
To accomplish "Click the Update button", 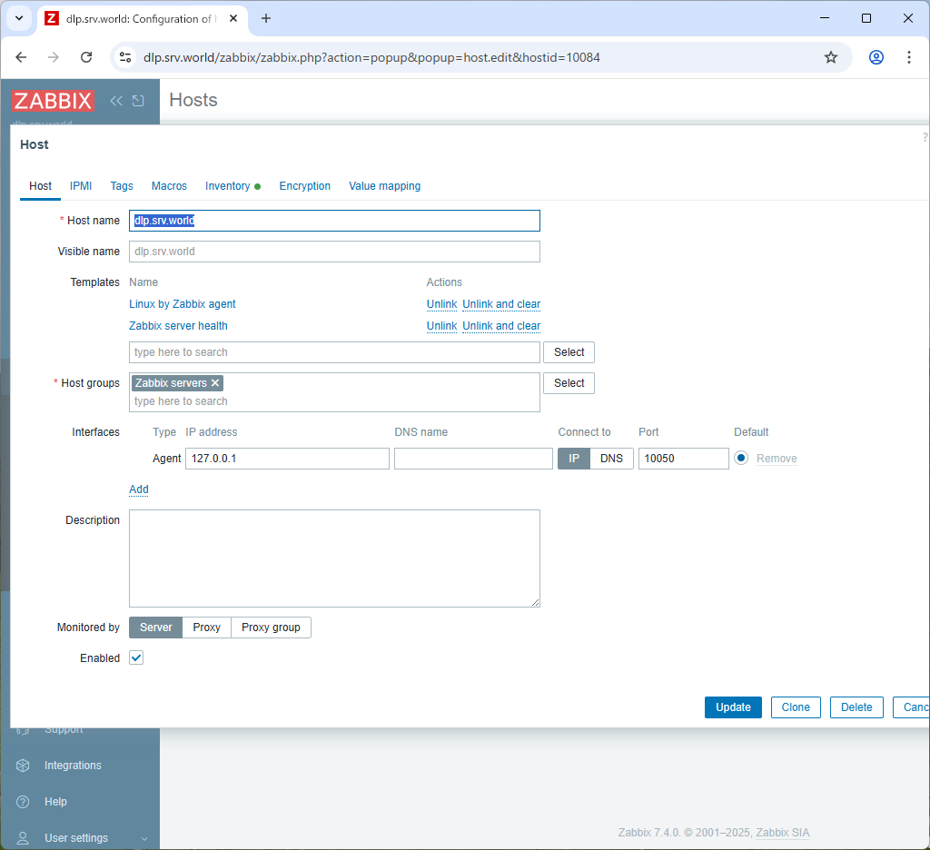I will 733,707.
